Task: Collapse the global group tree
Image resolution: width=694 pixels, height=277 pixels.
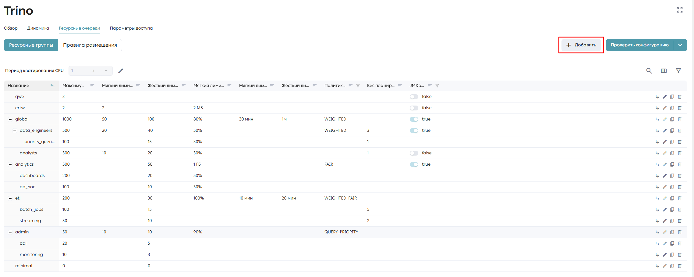Action: 10,119
